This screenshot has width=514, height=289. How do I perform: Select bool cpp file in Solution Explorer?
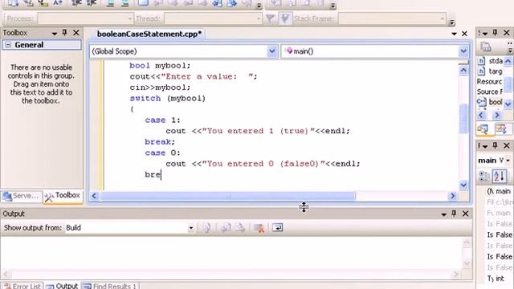490,102
